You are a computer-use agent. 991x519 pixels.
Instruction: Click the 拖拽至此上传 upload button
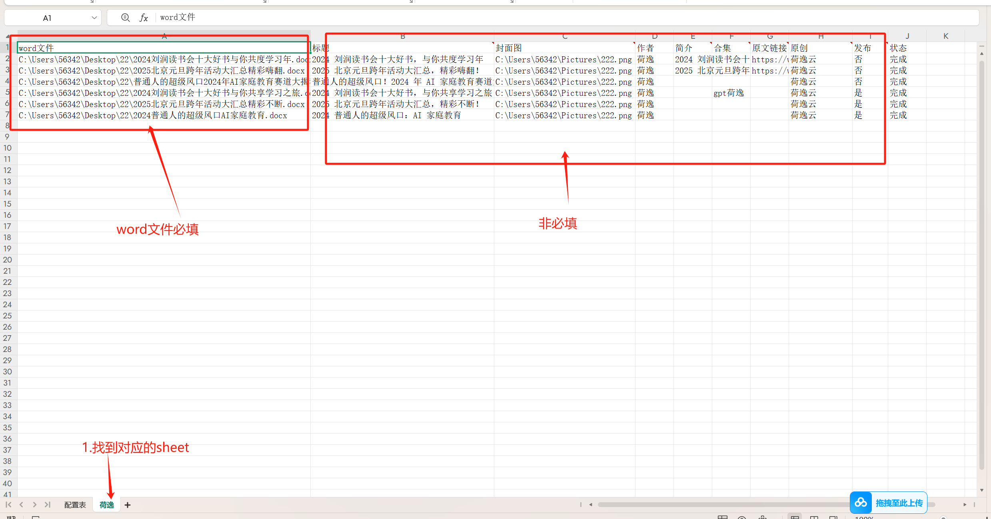tap(899, 503)
